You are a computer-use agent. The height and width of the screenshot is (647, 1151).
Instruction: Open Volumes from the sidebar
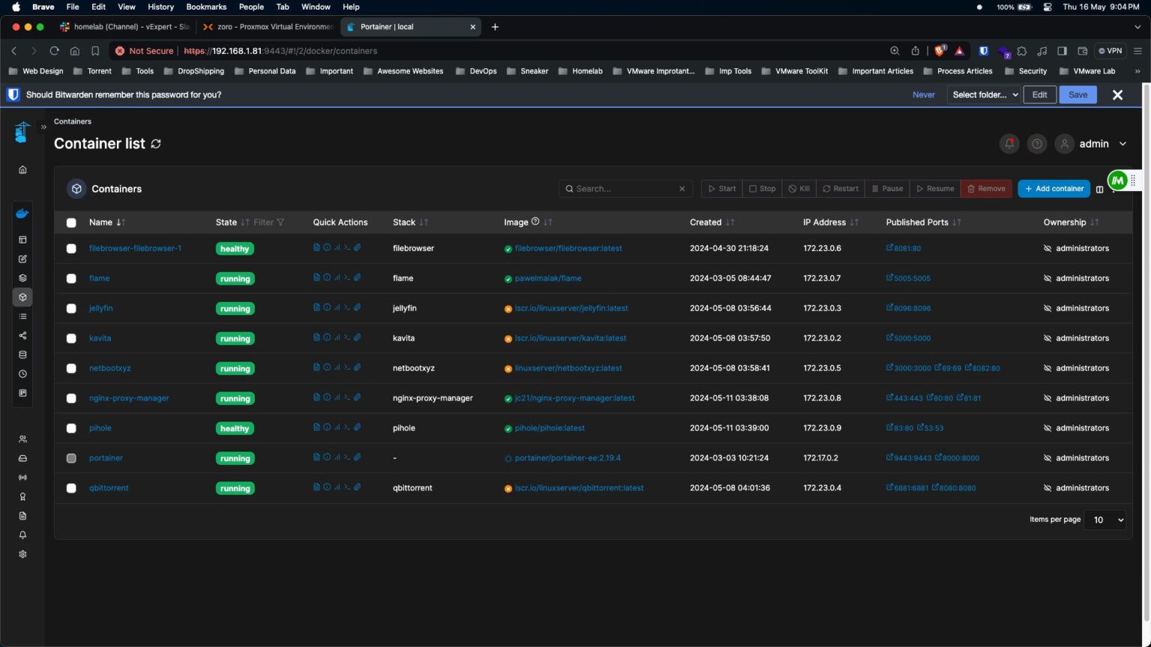click(22, 354)
